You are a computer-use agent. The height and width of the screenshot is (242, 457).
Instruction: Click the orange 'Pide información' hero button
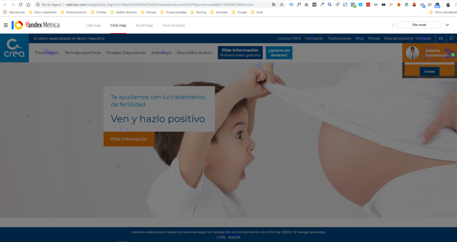click(129, 139)
